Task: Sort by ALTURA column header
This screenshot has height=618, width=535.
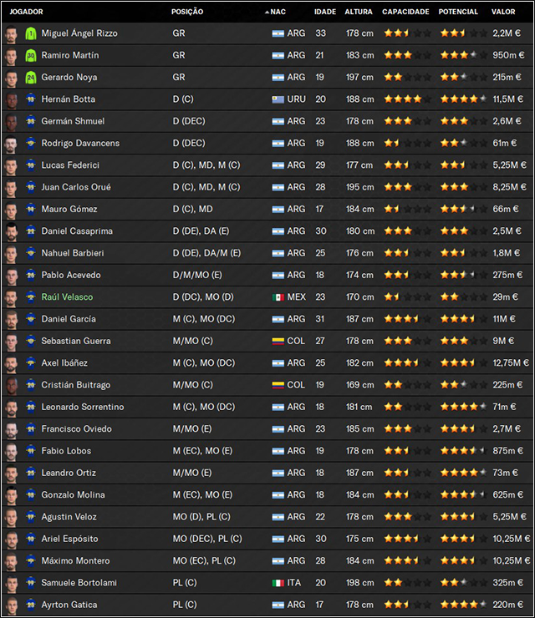Action: pos(359,12)
